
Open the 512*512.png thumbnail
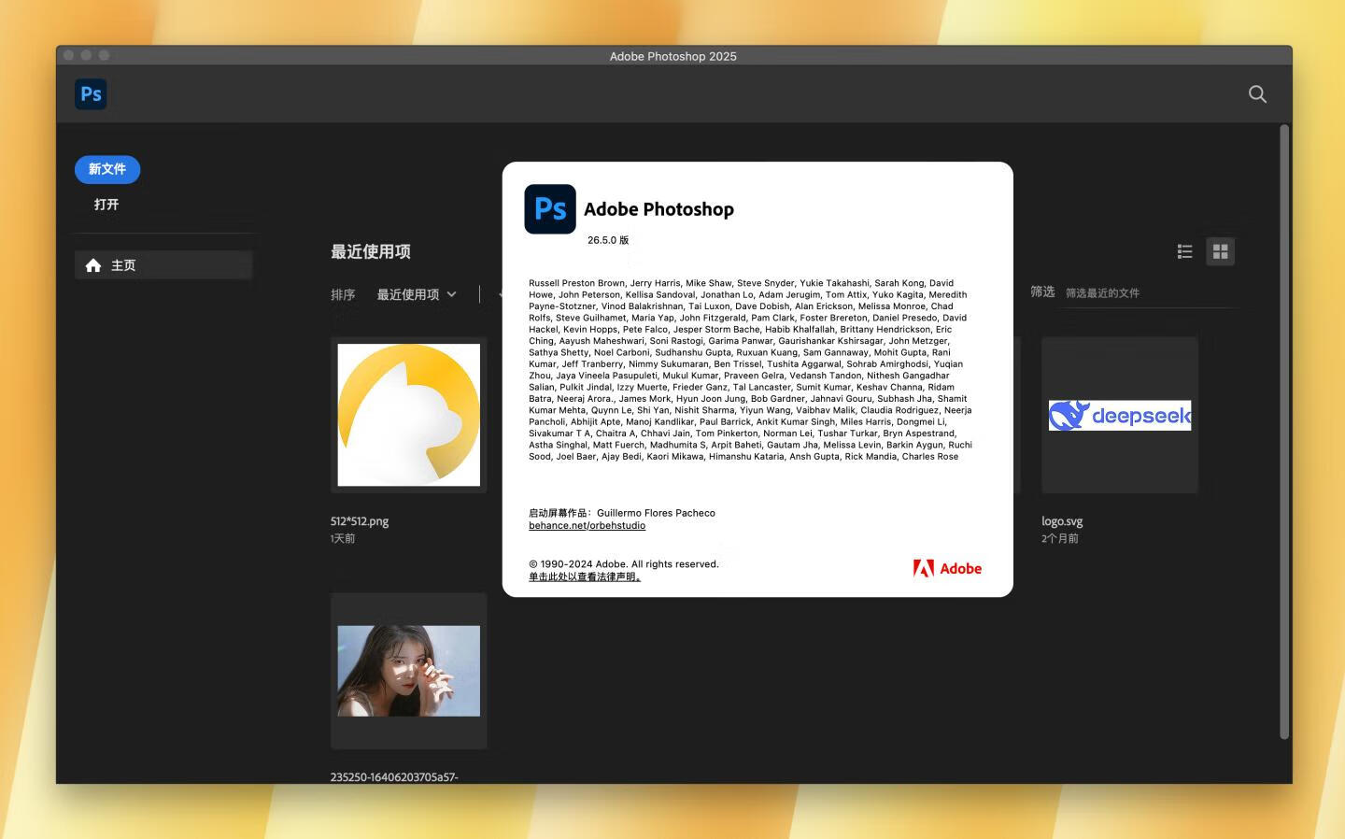(x=409, y=415)
